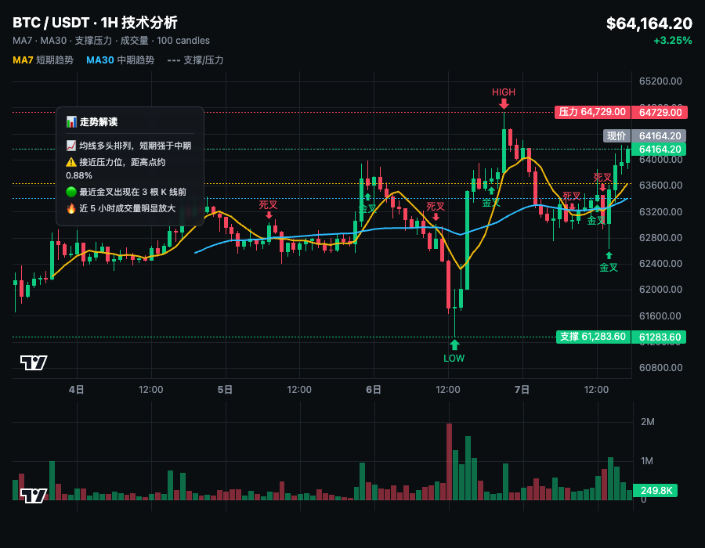Image resolution: width=705 pixels, height=548 pixels.
Task: Click the MA7 · MA30 · 支撑压力 subtitle line
Action: (x=111, y=41)
